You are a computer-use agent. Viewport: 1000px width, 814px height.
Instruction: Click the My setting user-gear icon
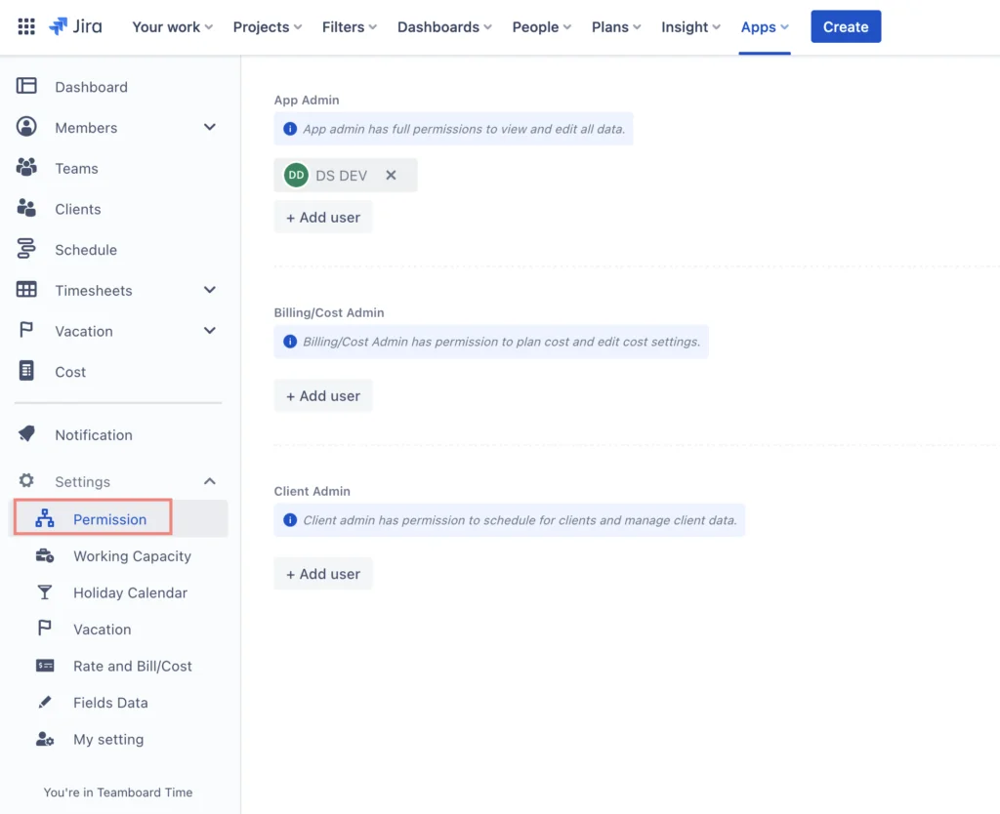click(45, 740)
